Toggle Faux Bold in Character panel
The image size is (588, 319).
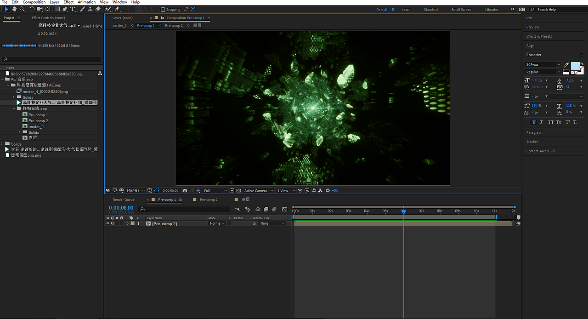[x=534, y=122]
